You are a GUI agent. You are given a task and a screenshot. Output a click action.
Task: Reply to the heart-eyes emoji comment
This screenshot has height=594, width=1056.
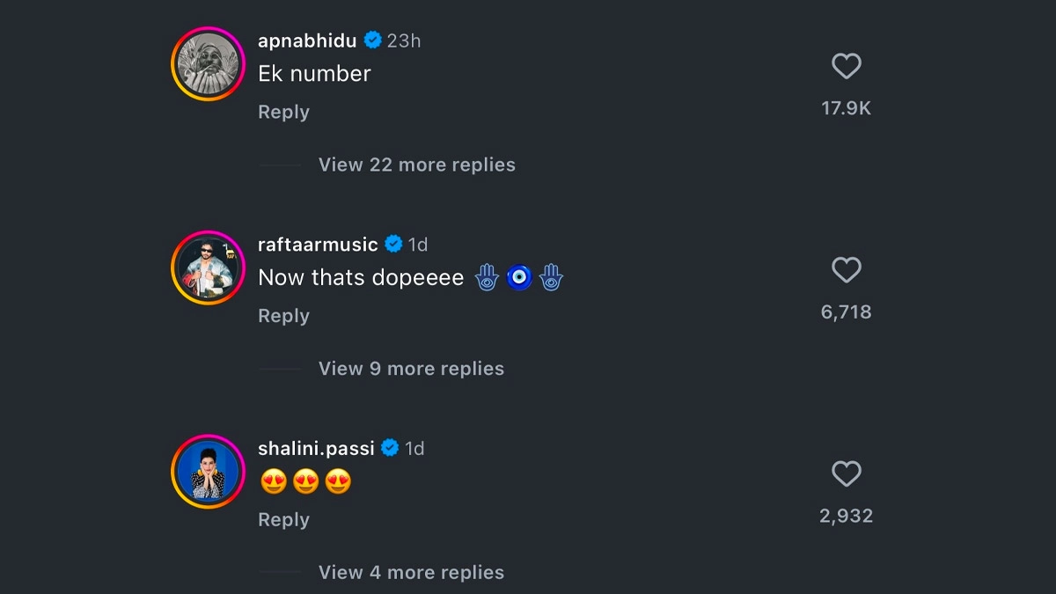(x=283, y=520)
